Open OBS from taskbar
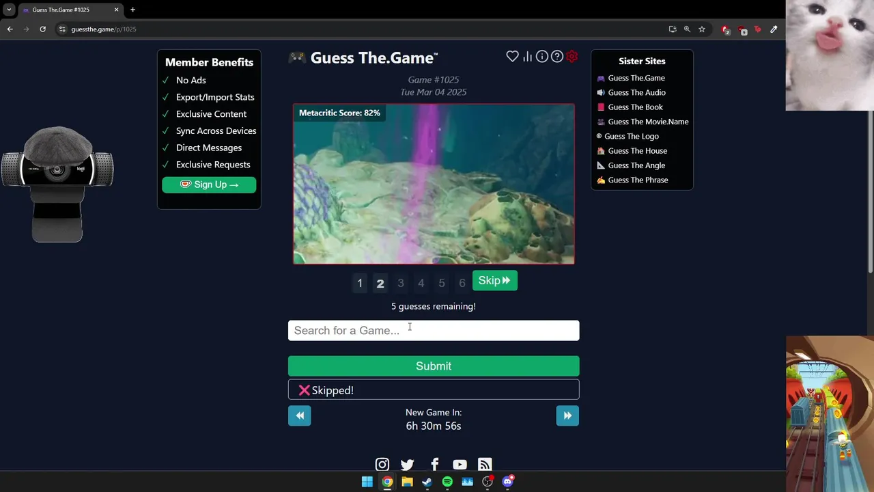 [488, 482]
